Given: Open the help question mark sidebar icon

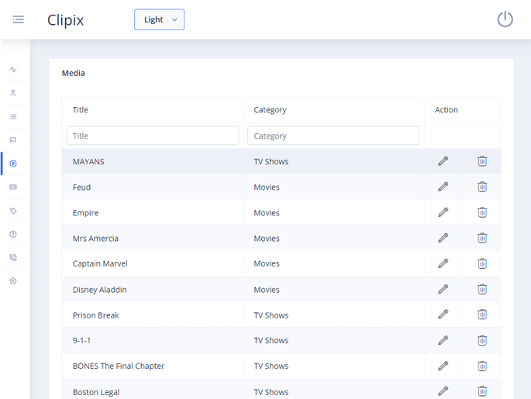Looking at the screenshot, I should (13, 234).
